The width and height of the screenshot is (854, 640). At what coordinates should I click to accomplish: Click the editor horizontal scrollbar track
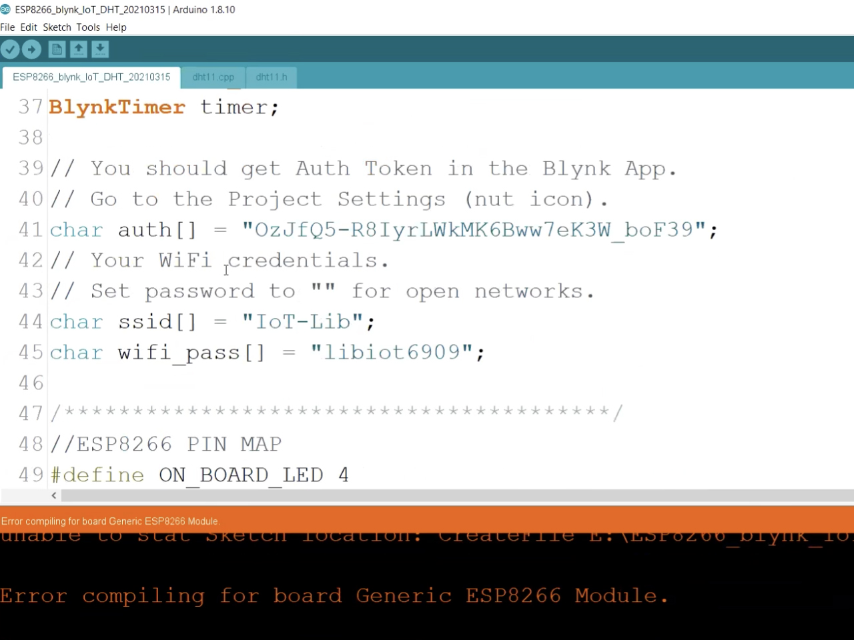pos(457,495)
